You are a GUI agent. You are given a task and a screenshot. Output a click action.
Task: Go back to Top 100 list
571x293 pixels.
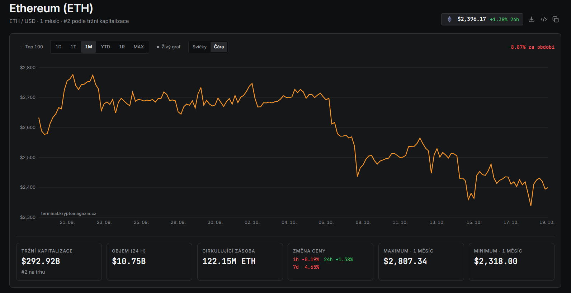click(32, 47)
